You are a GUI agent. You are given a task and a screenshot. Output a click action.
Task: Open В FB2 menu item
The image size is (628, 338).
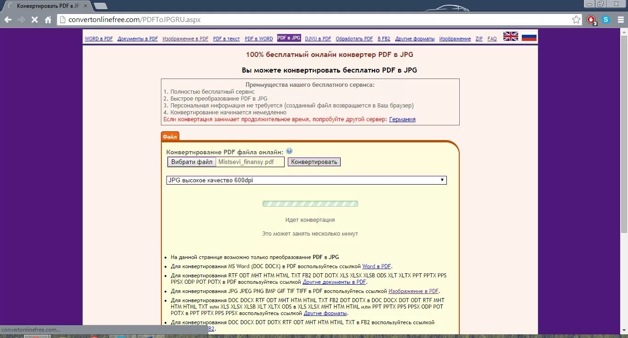tap(384, 39)
